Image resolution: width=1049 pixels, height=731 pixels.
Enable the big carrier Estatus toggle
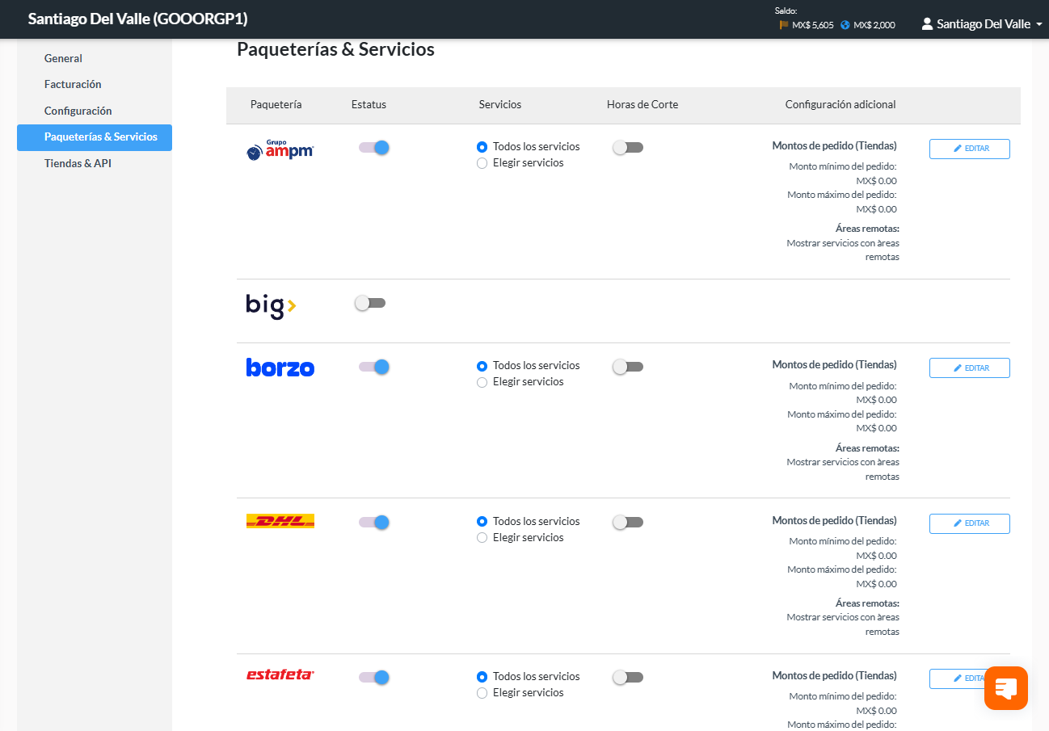coord(370,303)
